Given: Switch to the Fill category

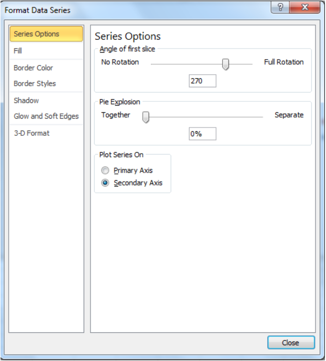Looking at the screenshot, I should pos(46,51).
